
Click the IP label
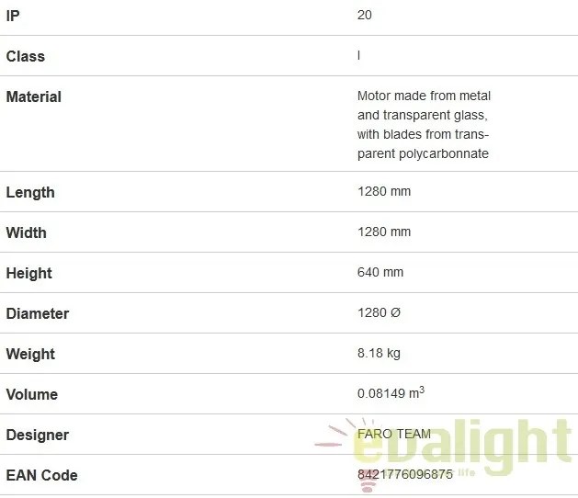tap(13, 16)
